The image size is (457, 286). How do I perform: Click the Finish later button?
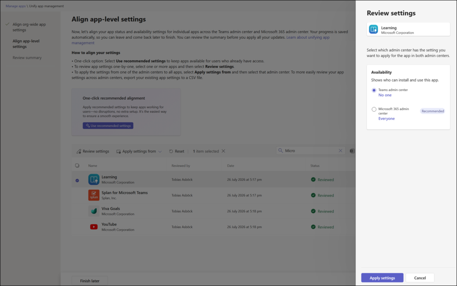pyautogui.click(x=90, y=281)
